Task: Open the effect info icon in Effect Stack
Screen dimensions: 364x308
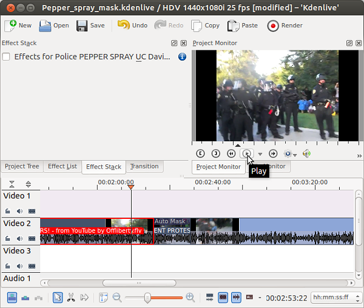Action: click(x=182, y=57)
